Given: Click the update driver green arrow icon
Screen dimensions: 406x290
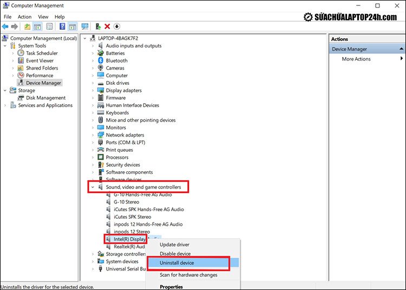Looking at the screenshot, I should (x=98, y=26).
